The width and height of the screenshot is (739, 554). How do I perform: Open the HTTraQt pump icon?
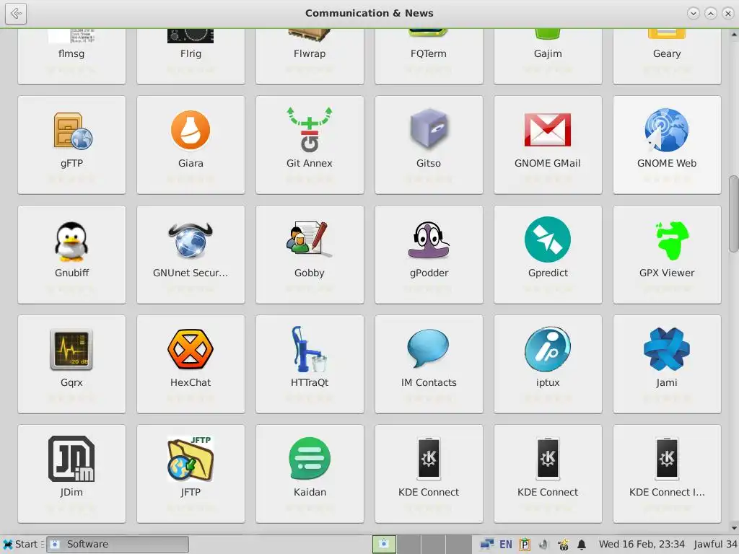309,349
